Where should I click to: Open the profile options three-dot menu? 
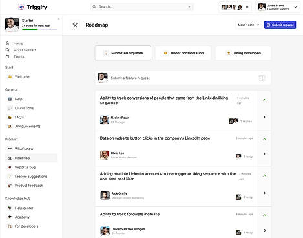tap(59, 19)
